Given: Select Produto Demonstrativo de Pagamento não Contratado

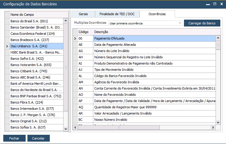Looking at the screenshot, I should [x=154, y=63].
